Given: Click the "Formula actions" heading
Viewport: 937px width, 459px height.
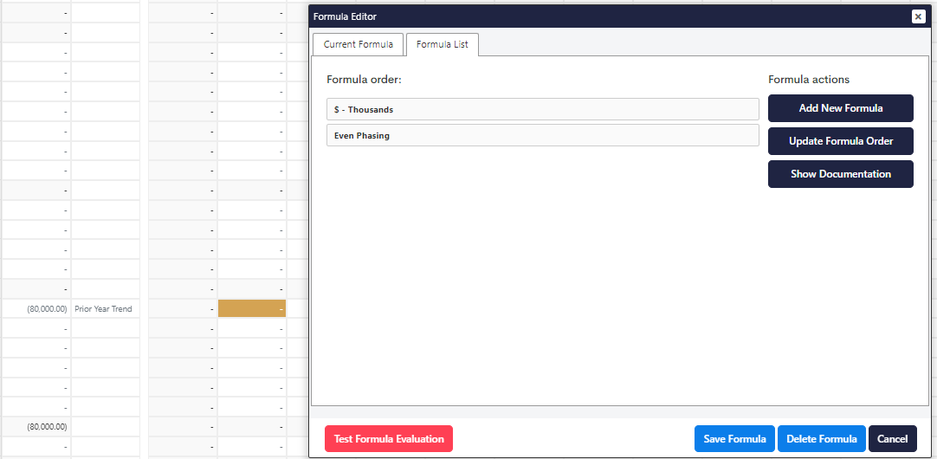Looking at the screenshot, I should pos(808,80).
